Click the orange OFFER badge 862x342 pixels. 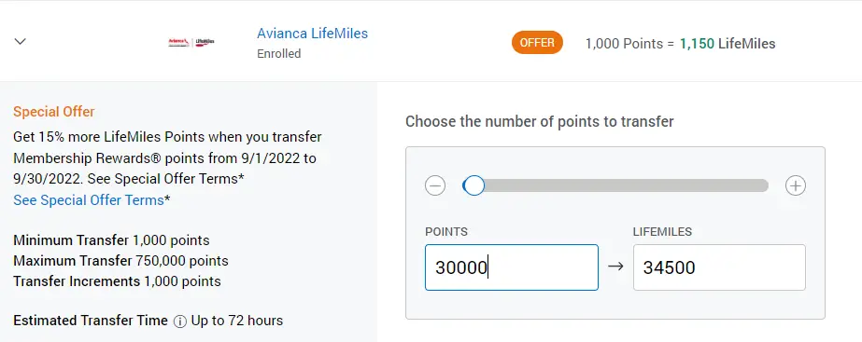pos(537,43)
